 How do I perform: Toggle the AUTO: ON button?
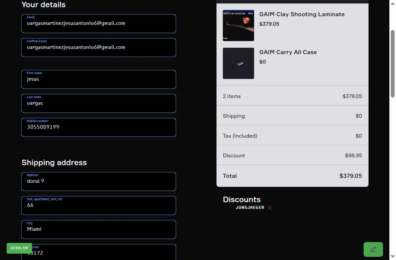19,248
